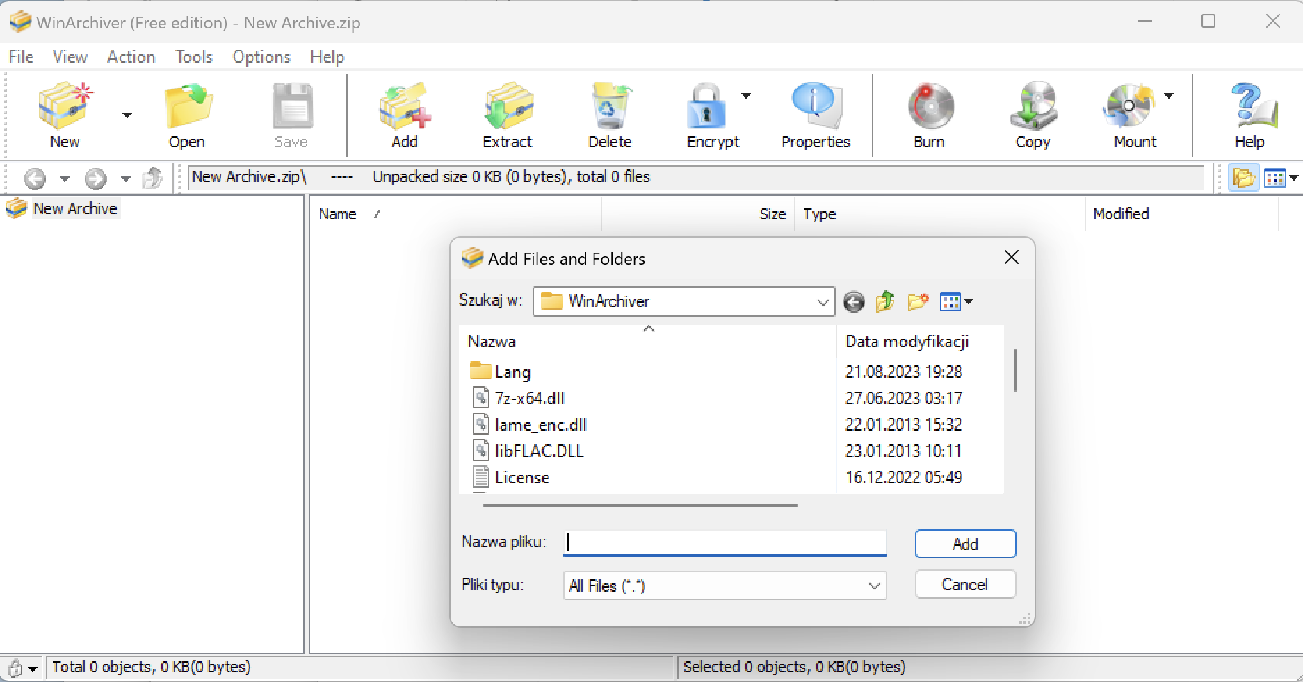Click the Delete toolbar icon
The width and height of the screenshot is (1303, 682).
[610, 106]
